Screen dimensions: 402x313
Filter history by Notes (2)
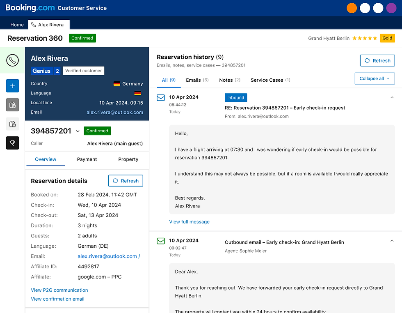point(230,80)
